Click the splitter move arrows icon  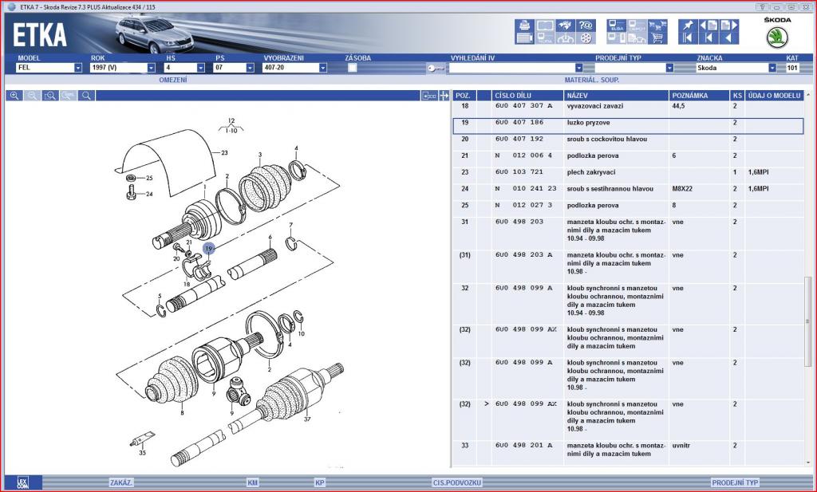(x=444, y=96)
